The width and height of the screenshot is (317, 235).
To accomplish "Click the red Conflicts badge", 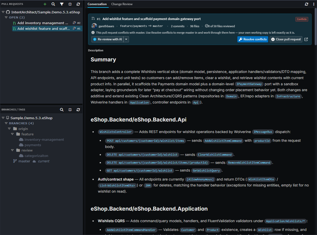I will point(302,19).
